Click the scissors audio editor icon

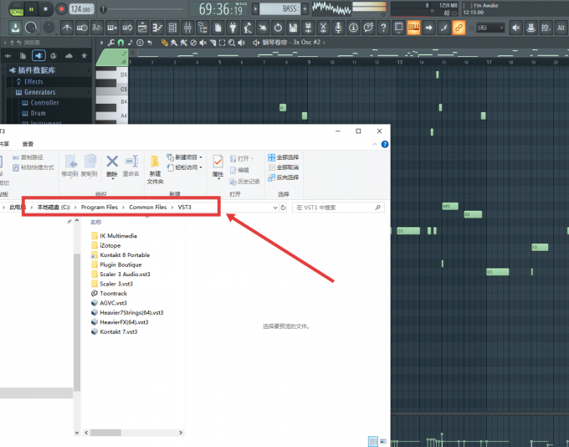(x=323, y=28)
